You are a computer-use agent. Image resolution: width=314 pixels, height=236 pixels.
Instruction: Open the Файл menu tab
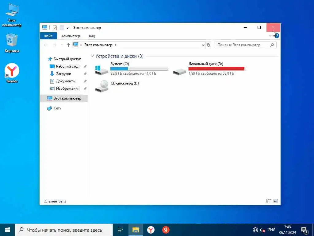pos(48,36)
